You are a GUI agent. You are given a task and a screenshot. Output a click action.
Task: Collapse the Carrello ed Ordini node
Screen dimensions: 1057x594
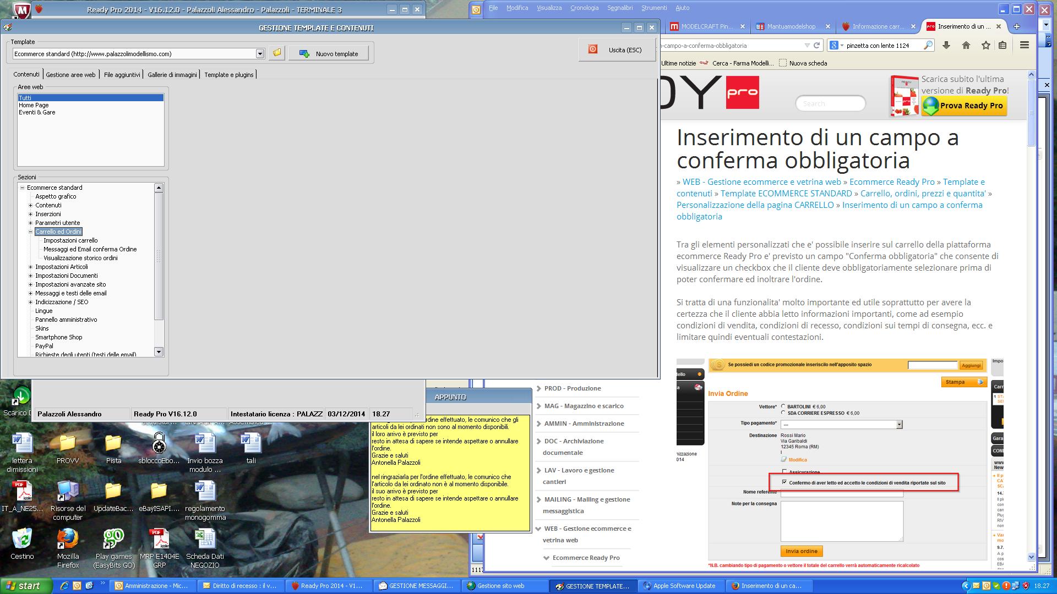pyautogui.click(x=31, y=232)
